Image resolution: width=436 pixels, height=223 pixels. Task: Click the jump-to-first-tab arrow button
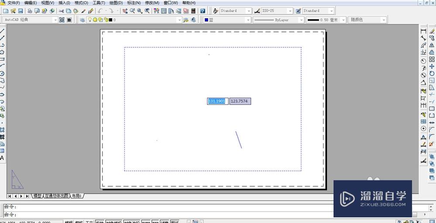pos(10,196)
